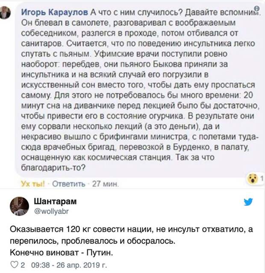The height and width of the screenshot is (273, 265).
Task: Open the 'Шантарам' display name
Action: tap(55, 201)
